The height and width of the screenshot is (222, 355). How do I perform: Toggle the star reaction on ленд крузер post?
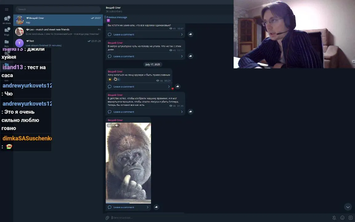point(110,79)
